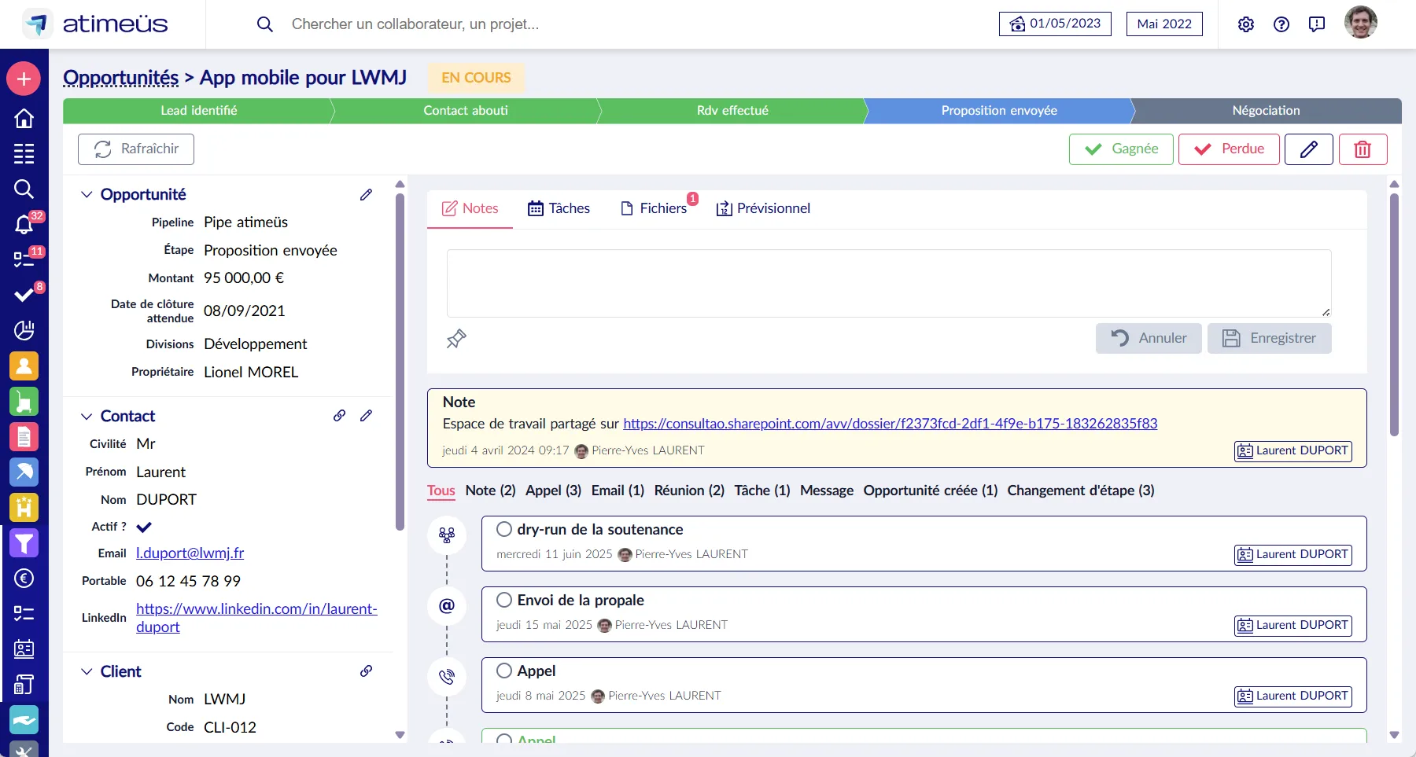
Task: Open the help question mark icon
Action: click(1281, 24)
